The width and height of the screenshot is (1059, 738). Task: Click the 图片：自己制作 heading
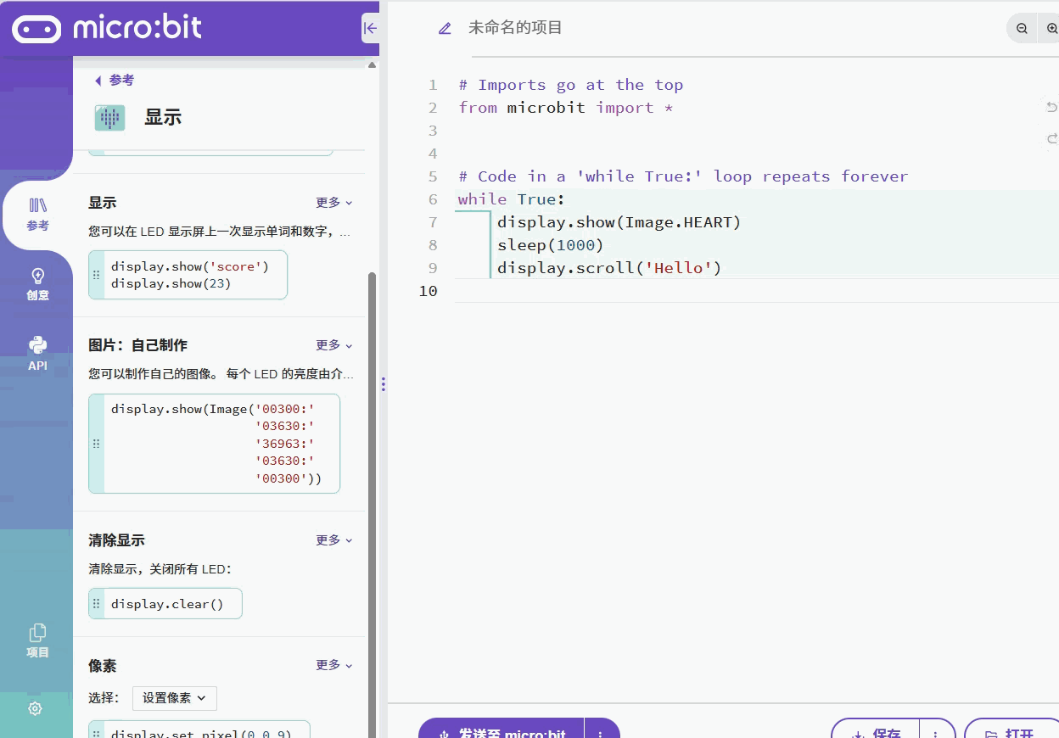tap(138, 345)
